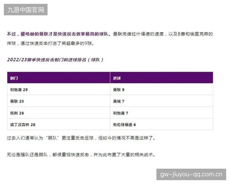
Task: Click the line starting 传球，通过快速反击
Action: pos(50,43)
